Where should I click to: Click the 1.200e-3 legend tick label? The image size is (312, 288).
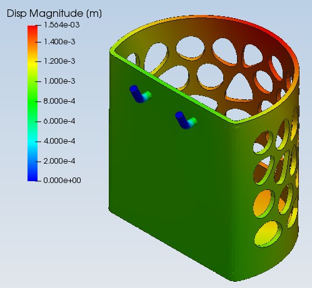tap(59, 61)
